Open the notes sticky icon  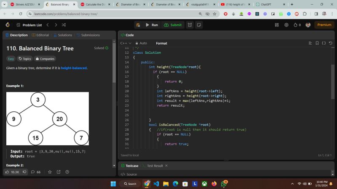(x=199, y=25)
